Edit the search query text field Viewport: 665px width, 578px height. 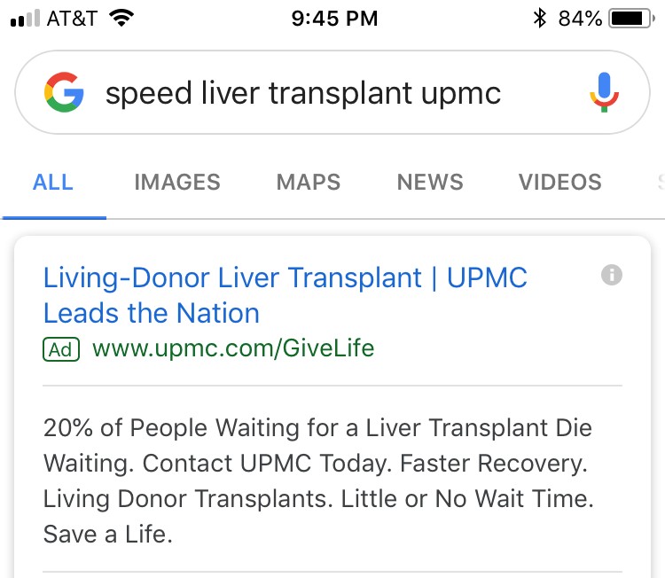point(303,93)
